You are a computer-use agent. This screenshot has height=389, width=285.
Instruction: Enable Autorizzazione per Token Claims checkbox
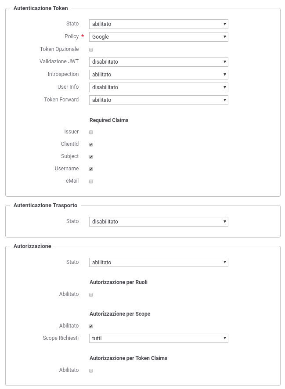click(x=91, y=371)
